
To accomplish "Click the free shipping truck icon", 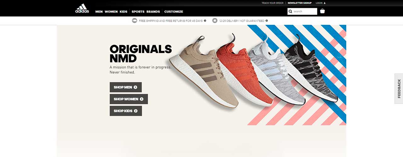I will pyautogui.click(x=134, y=21).
